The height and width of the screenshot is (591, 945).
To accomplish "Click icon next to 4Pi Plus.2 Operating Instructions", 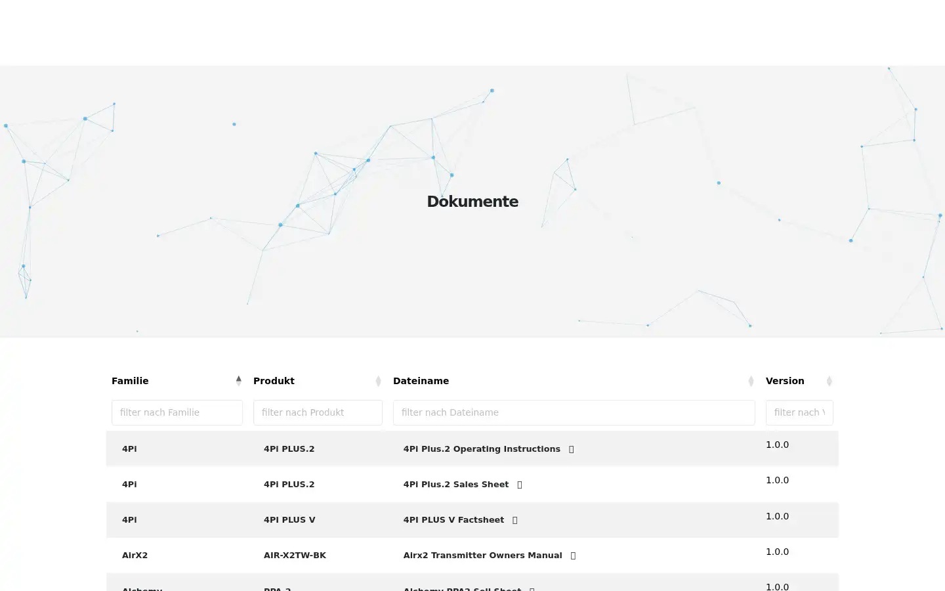I will click(x=571, y=449).
